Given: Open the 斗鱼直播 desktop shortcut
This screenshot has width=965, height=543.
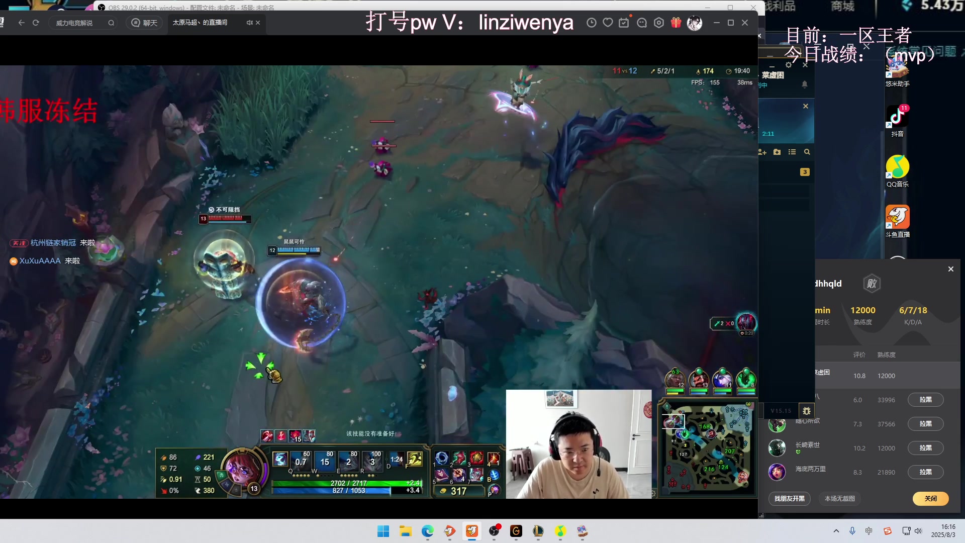Looking at the screenshot, I should click(898, 222).
